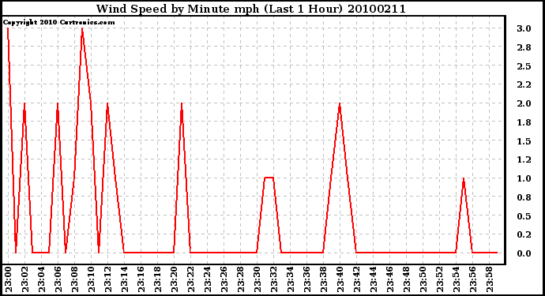Click the 0.5 y-axis label
The image size is (545, 296).
pyautogui.click(x=524, y=216)
